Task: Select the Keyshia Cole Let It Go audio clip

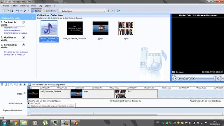Action: (x=49, y=31)
